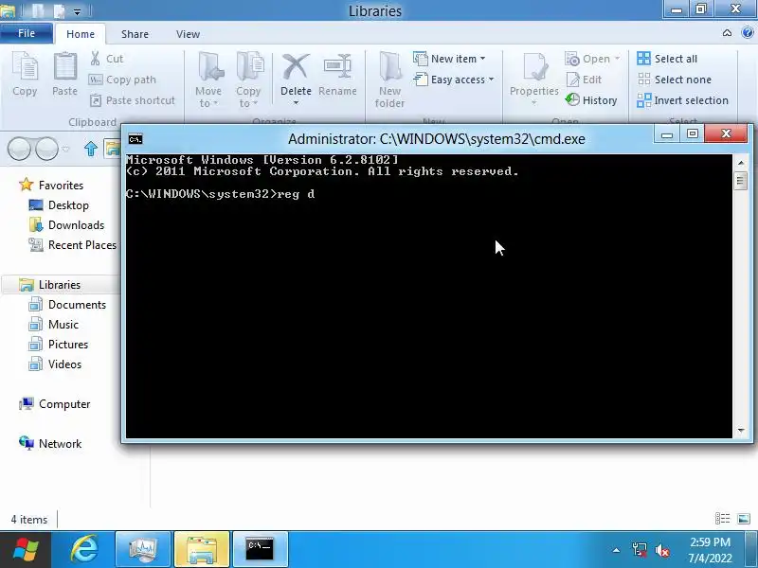Image resolution: width=758 pixels, height=568 pixels.
Task: Open Resource Monitor taskbar icon
Action: click(x=143, y=550)
